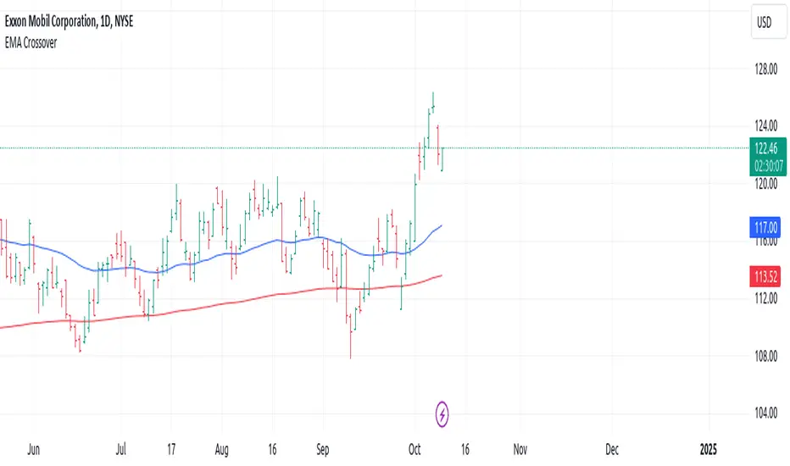Click the 2025 label on time axis
790x466 pixels.
708,449
